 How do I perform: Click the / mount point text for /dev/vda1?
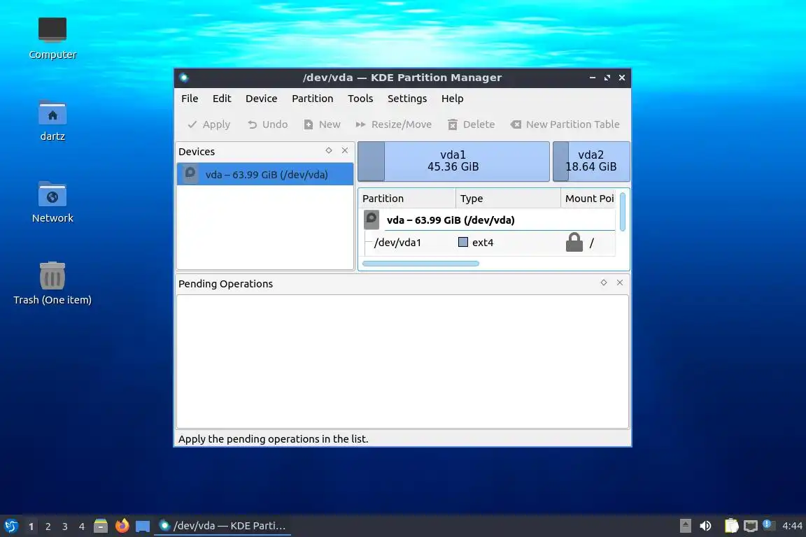coord(592,243)
